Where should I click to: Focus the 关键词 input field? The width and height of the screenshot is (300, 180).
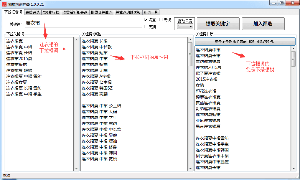pyautogui.click(x=83, y=23)
